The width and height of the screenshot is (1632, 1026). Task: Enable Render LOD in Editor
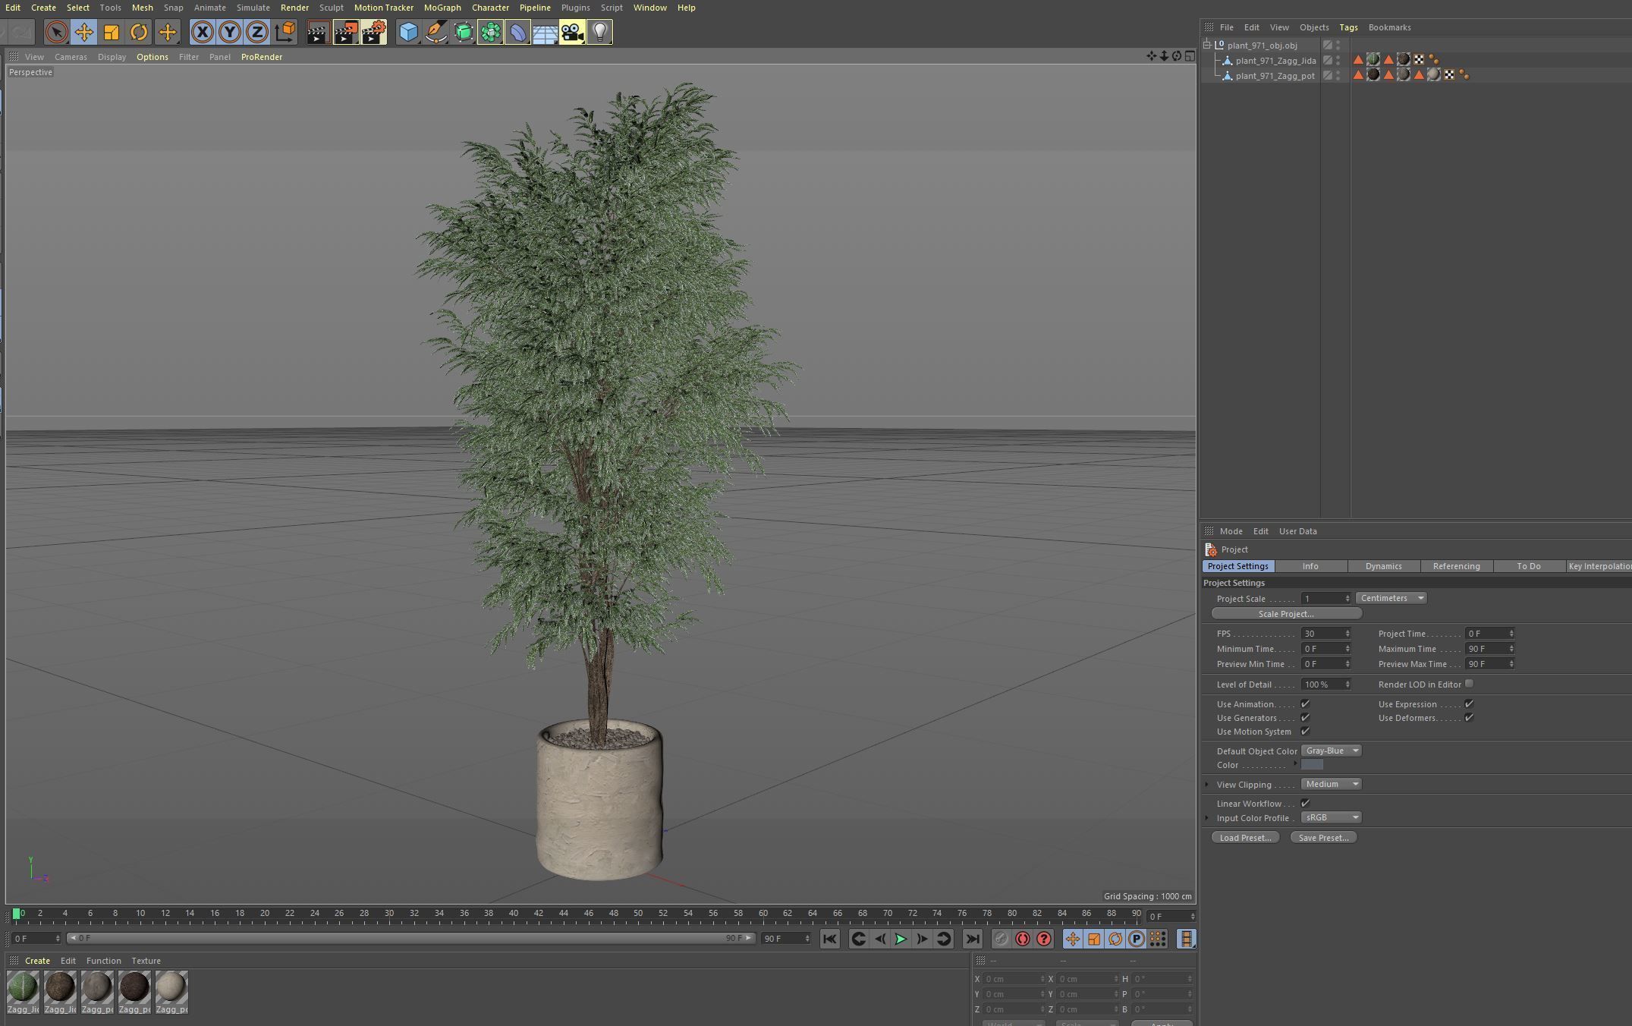point(1469,684)
